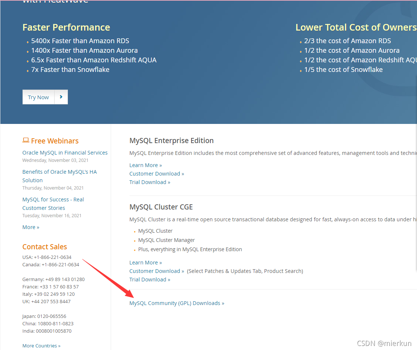
Task: Click the MySQL Cluster Manager bullet item
Action: click(x=166, y=240)
